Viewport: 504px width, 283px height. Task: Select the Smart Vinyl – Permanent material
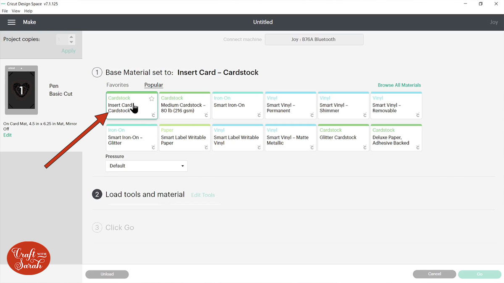(x=290, y=105)
